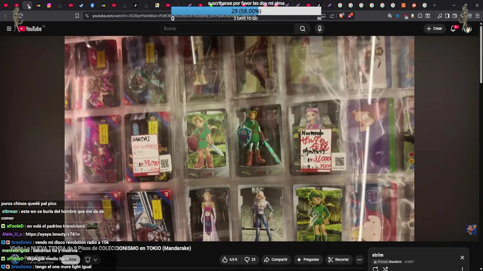Open a new browser tab
Viewport: 483px width, 271px height.
(x=434, y=5)
